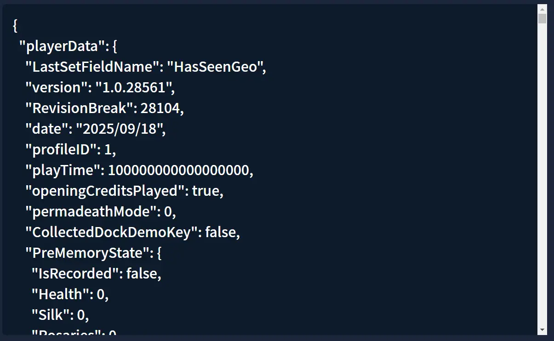This screenshot has height=341, width=554.
Task: Click the date value "2025/09/18"
Action: click(x=121, y=129)
